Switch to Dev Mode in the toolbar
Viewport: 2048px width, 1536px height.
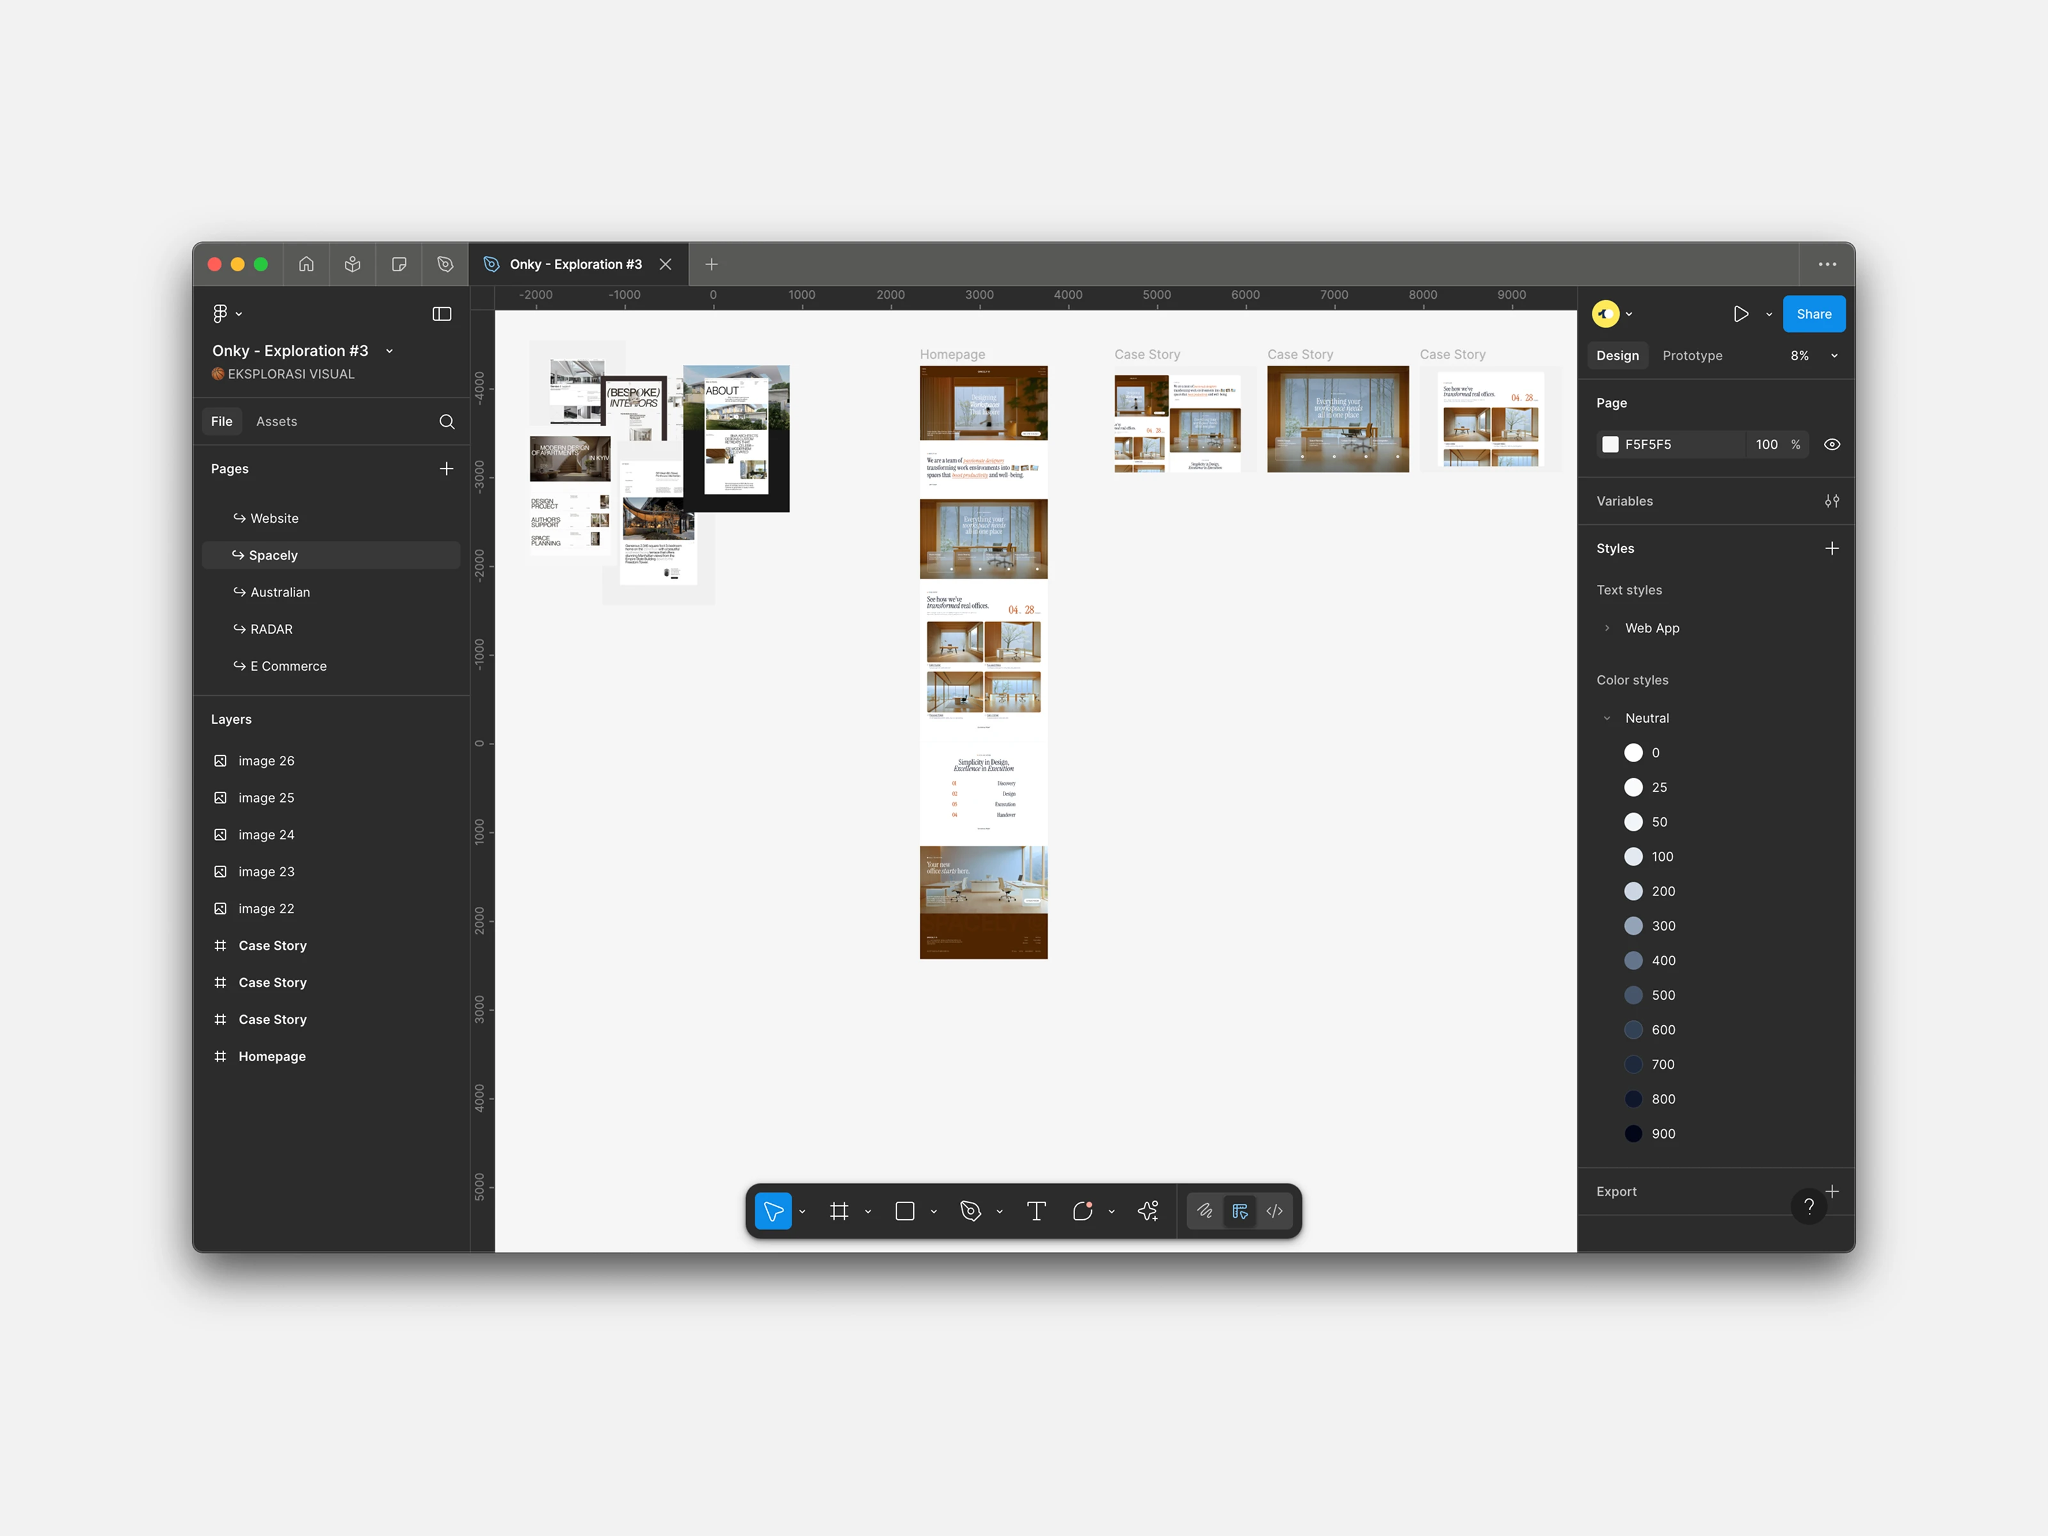click(x=1275, y=1211)
